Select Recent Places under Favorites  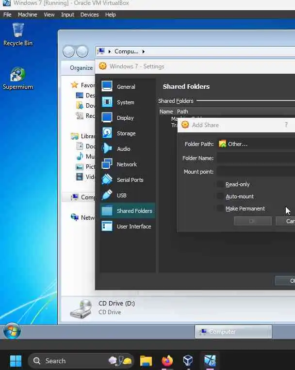pyautogui.click(x=85, y=115)
